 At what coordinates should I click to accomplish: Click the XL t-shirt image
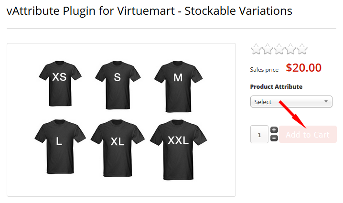[x=117, y=142]
